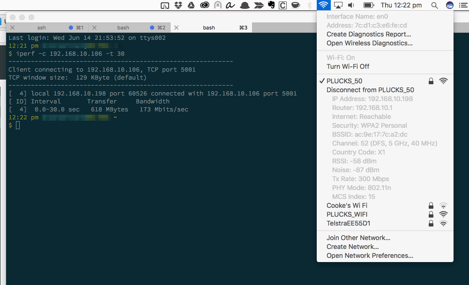Disconnect from PLUCKS_50 network
The image size is (469, 285).
coord(370,90)
